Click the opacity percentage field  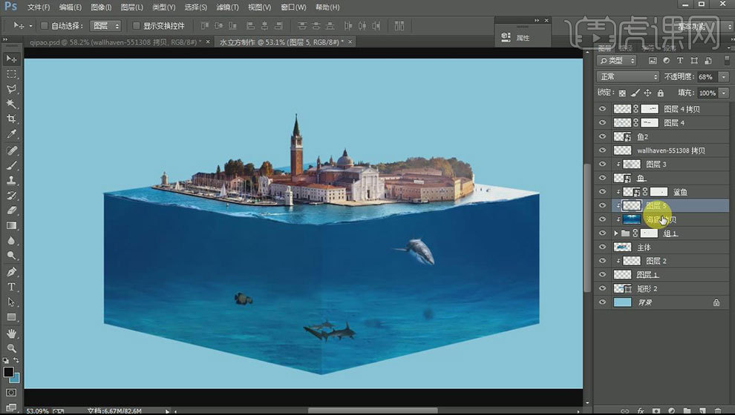(x=705, y=77)
